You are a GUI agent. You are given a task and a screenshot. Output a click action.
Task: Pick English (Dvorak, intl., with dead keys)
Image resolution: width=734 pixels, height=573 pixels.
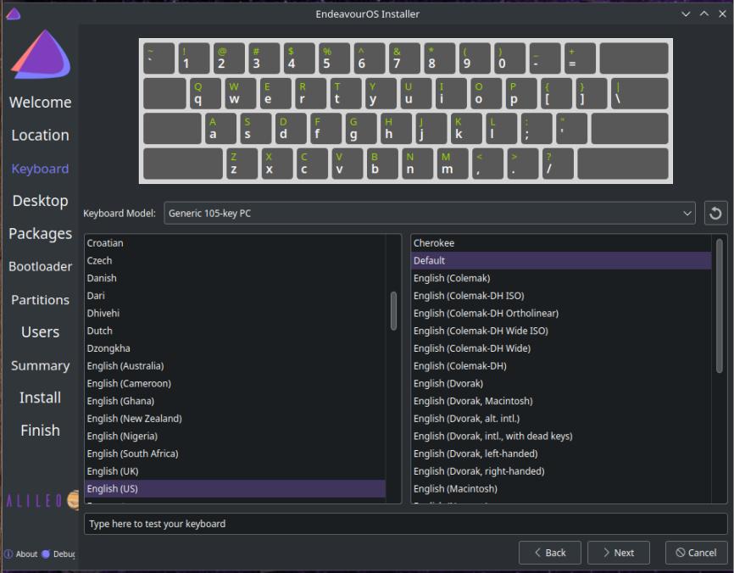tap(561, 437)
